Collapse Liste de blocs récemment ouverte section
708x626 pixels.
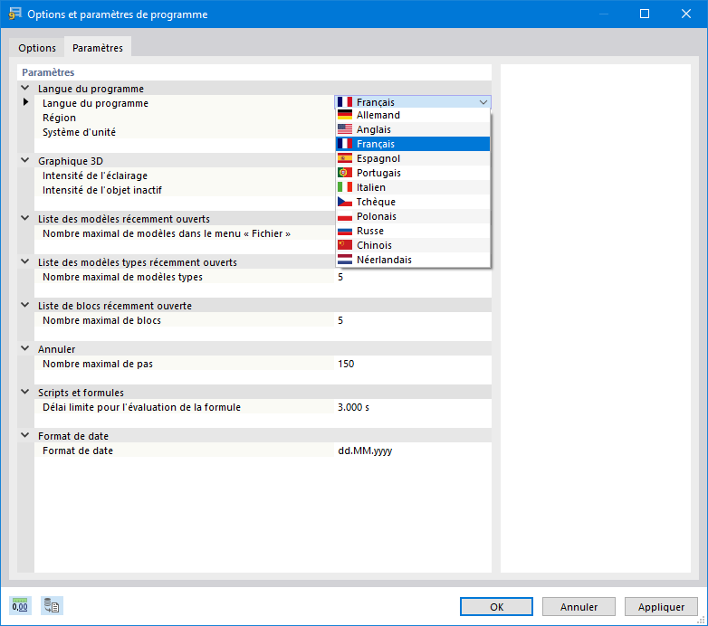[x=25, y=305]
